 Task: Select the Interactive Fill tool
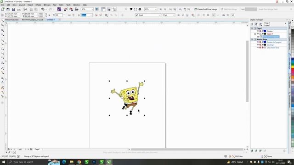tap(3, 92)
